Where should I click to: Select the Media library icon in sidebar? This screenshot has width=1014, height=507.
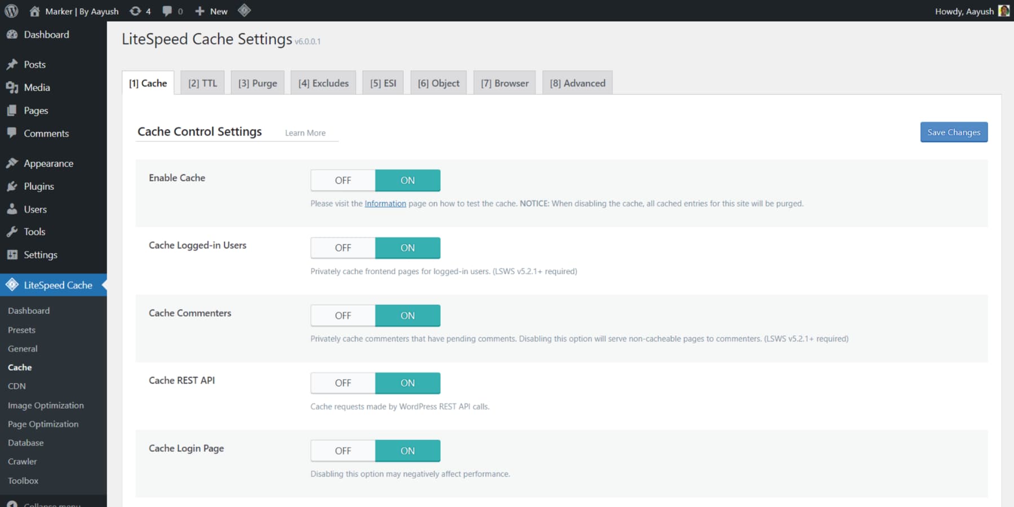pos(12,87)
